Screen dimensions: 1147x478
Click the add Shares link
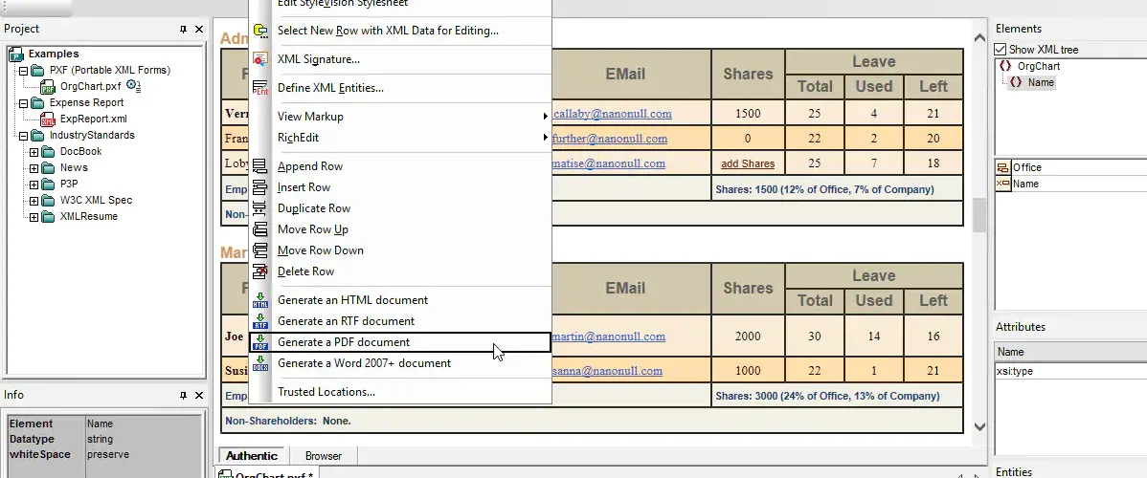pos(748,163)
